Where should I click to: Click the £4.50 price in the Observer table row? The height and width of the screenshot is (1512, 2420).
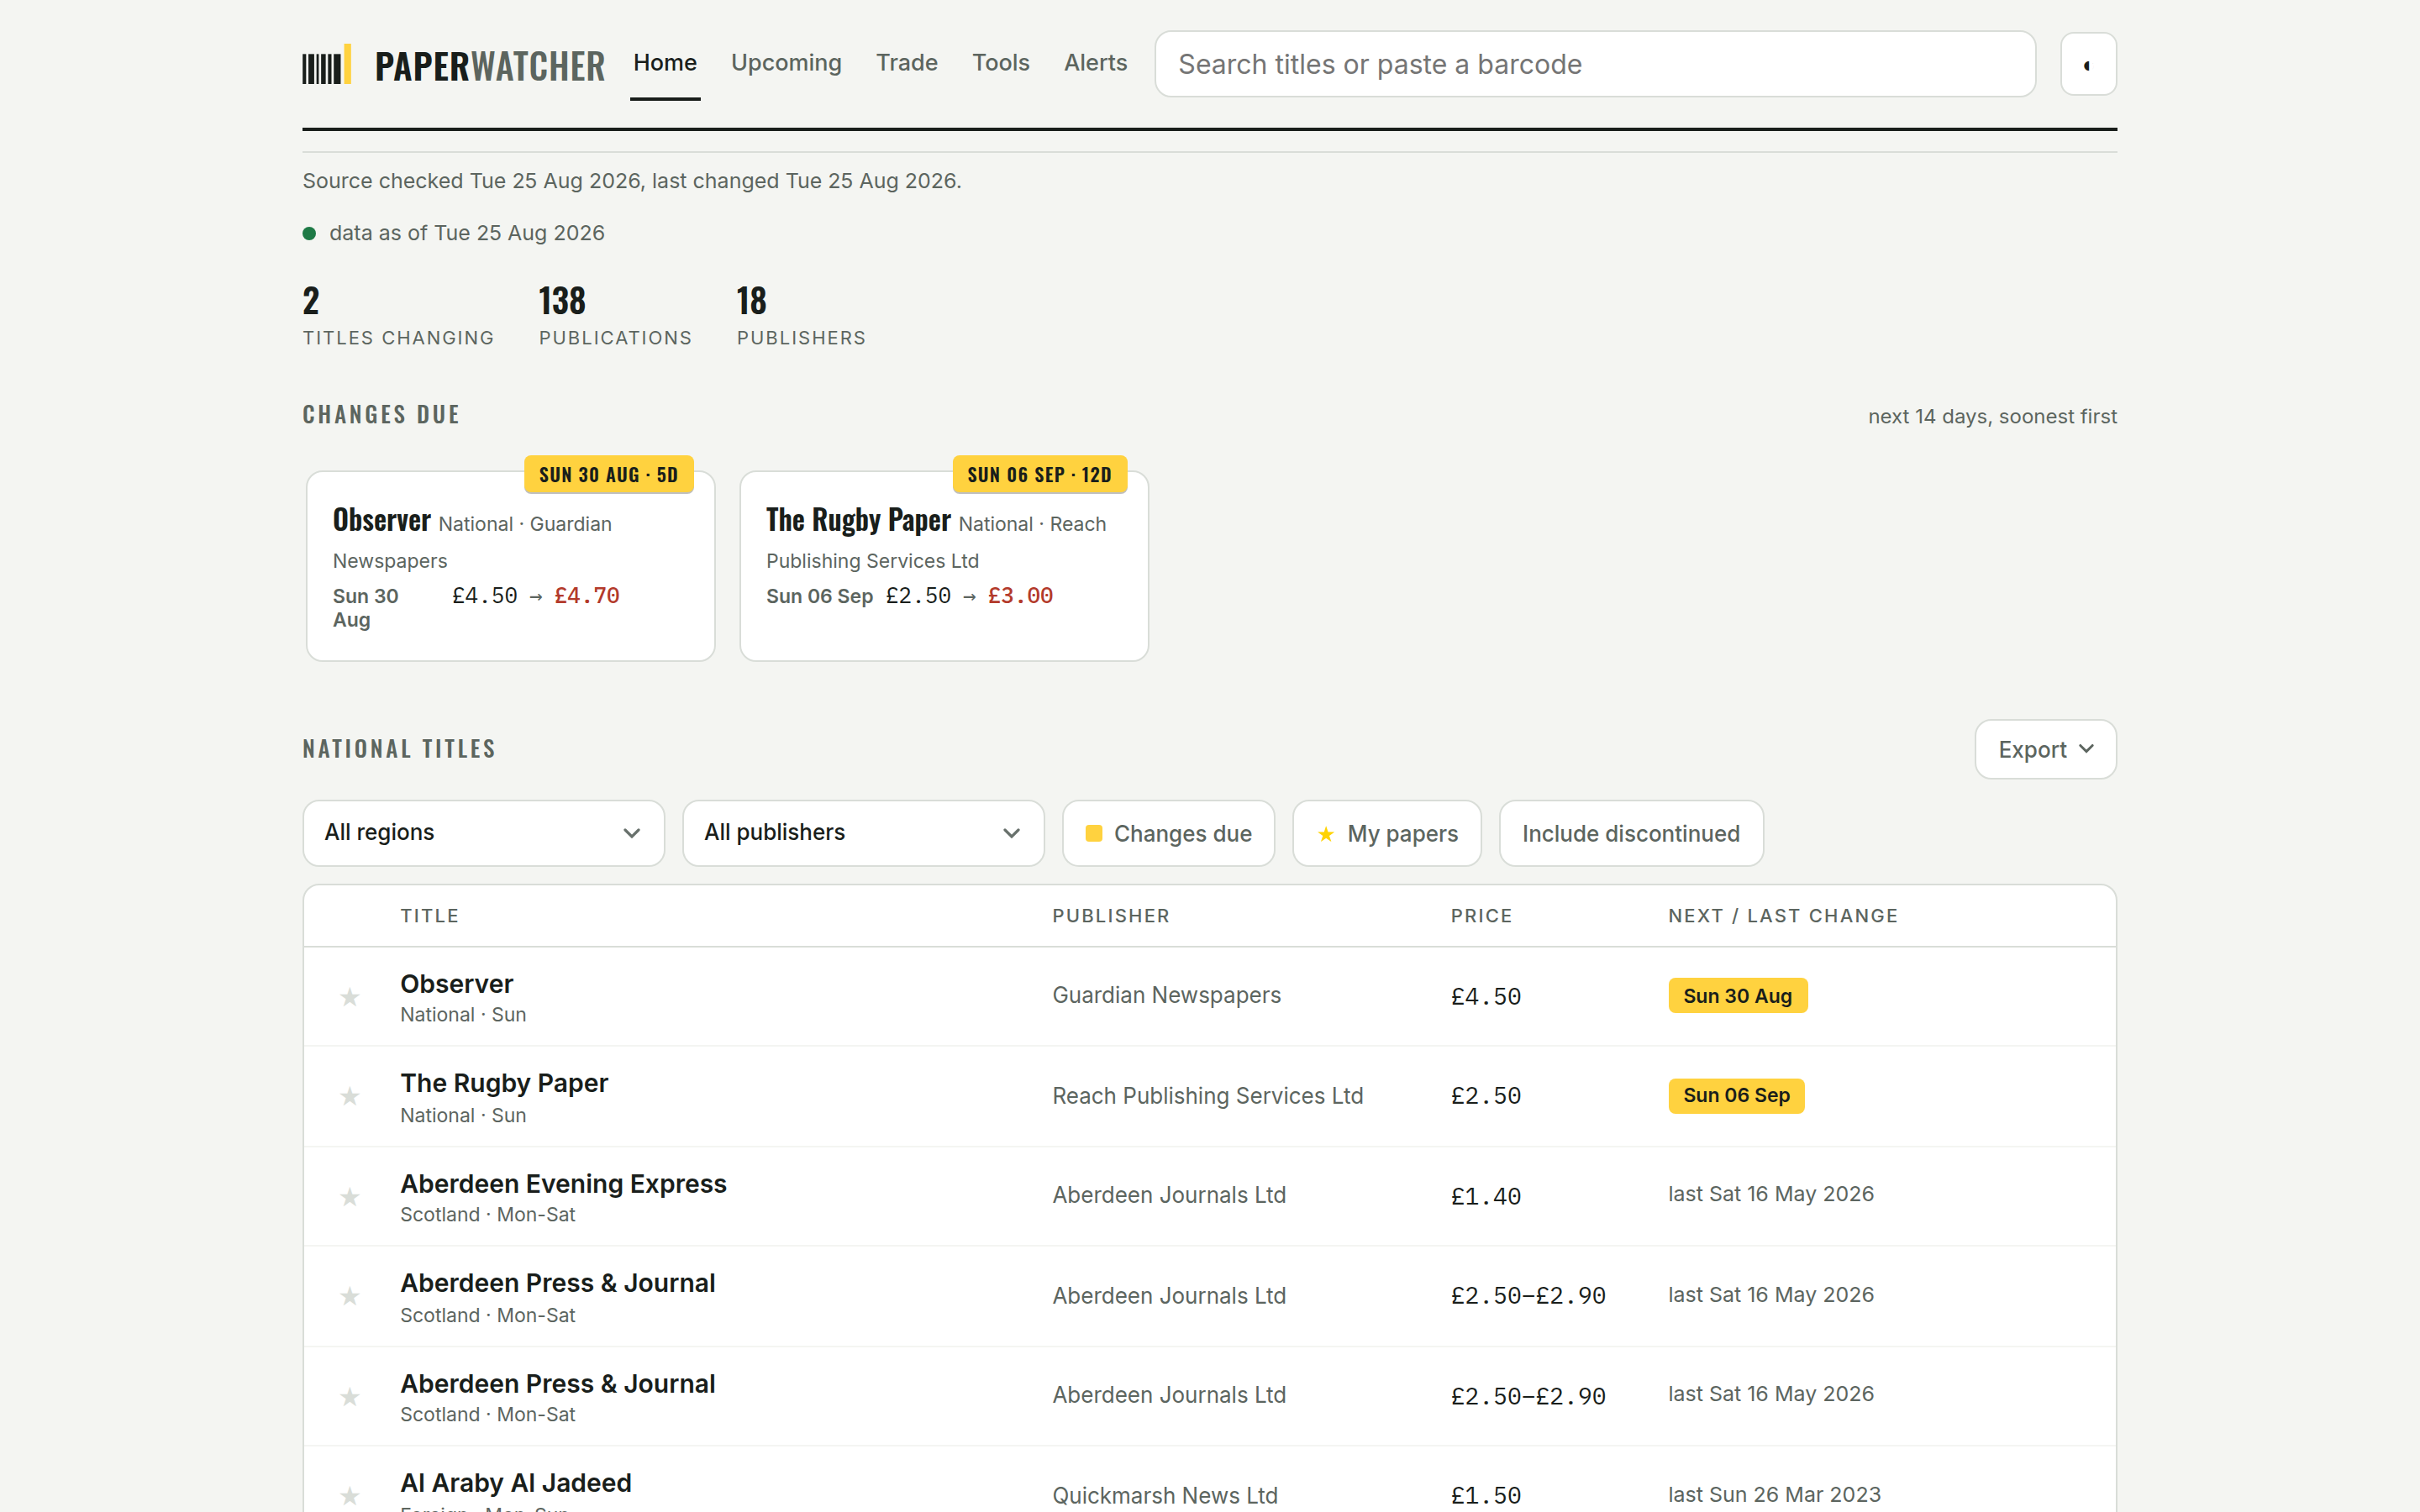[1486, 997]
